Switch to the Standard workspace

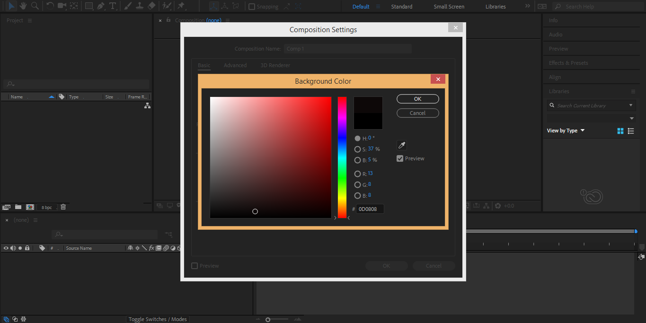pyautogui.click(x=401, y=7)
